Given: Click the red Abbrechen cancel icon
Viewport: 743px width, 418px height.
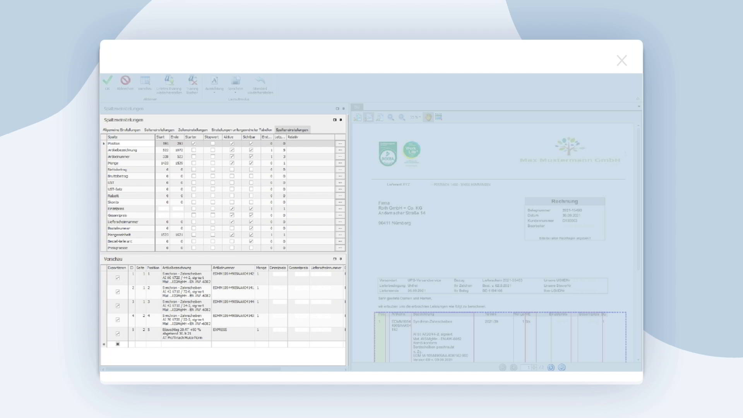Looking at the screenshot, I should pyautogui.click(x=125, y=80).
